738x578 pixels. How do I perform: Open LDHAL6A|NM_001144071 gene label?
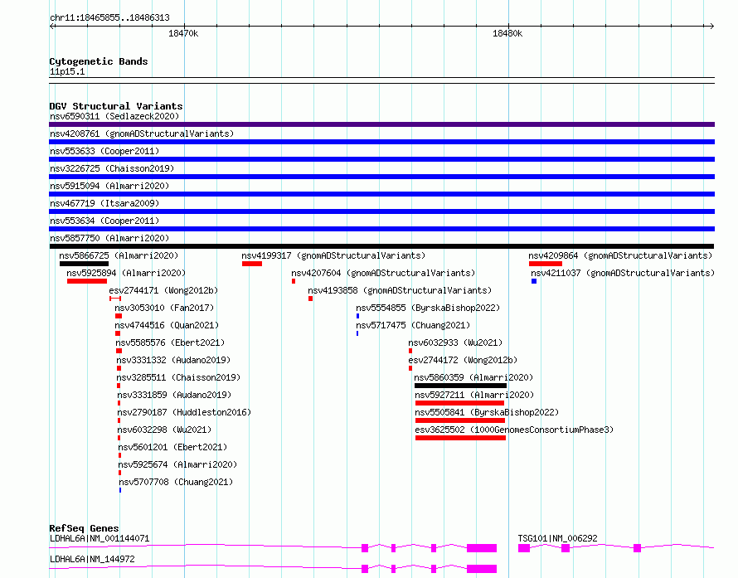[x=100, y=538]
